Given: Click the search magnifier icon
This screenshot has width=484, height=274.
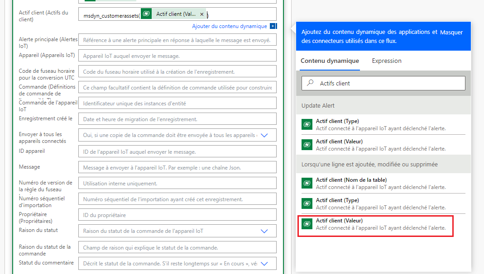Looking at the screenshot, I should [x=310, y=83].
